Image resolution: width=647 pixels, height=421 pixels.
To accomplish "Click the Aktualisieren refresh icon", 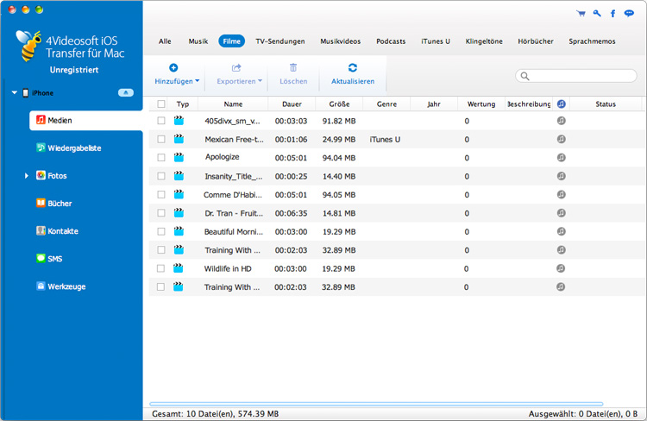I will [x=352, y=67].
